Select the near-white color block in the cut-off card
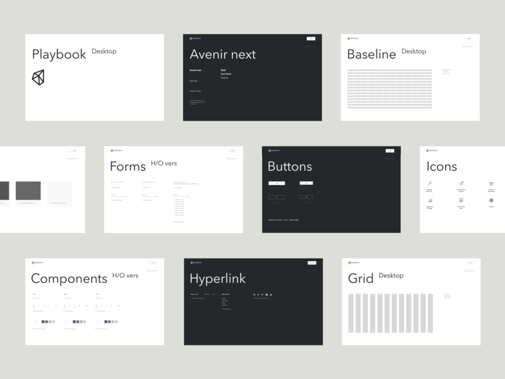The image size is (505, 379). [x=59, y=191]
